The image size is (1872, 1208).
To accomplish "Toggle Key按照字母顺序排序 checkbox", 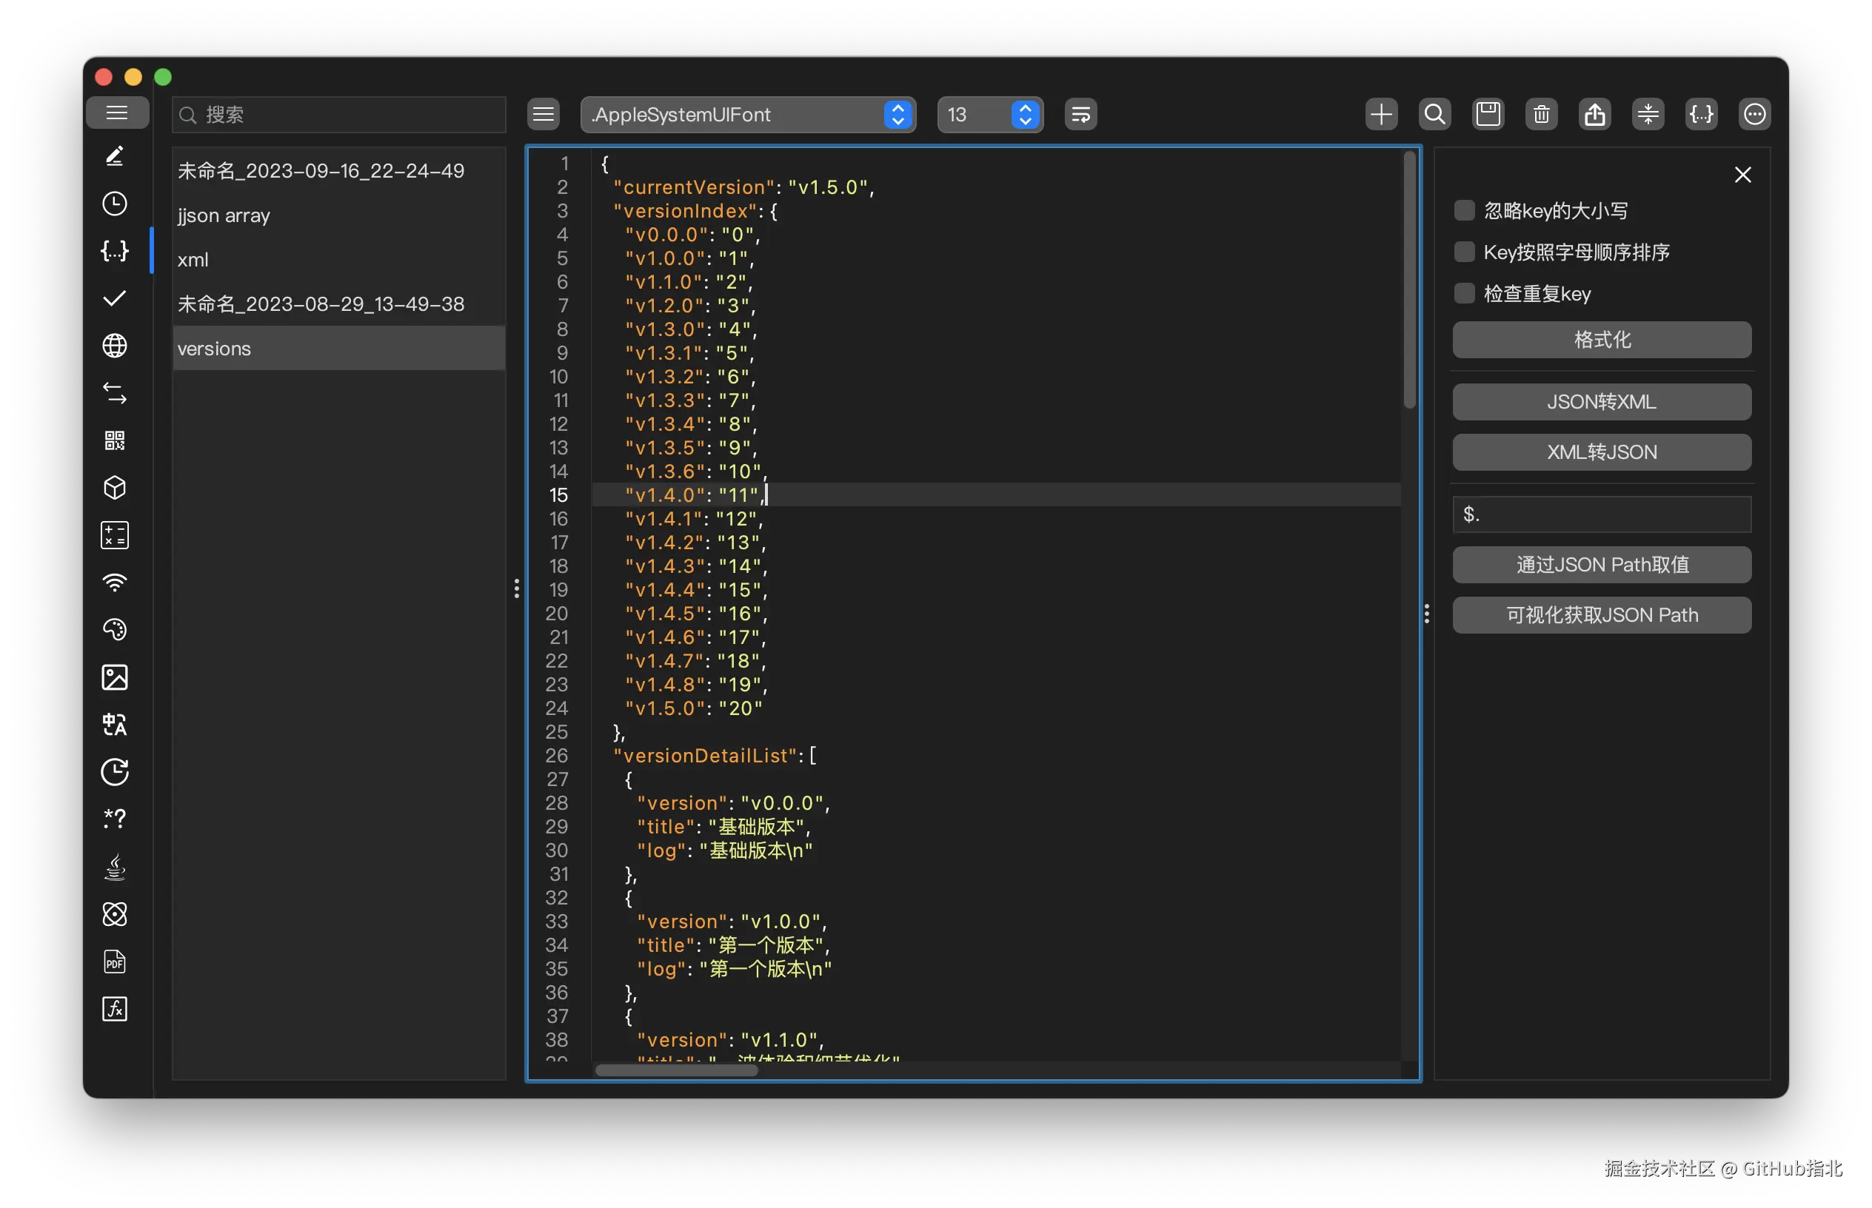I will (x=1464, y=252).
